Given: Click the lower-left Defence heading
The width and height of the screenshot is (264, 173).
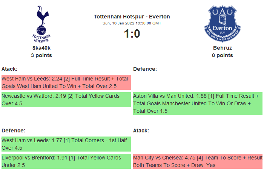Looking at the screenshot, I should [14, 131].
